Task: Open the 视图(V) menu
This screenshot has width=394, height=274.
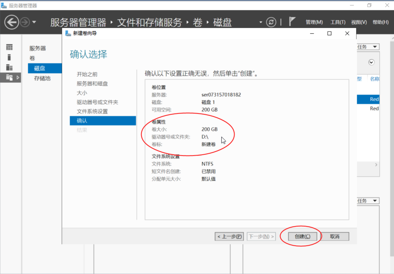Action: (x=359, y=22)
